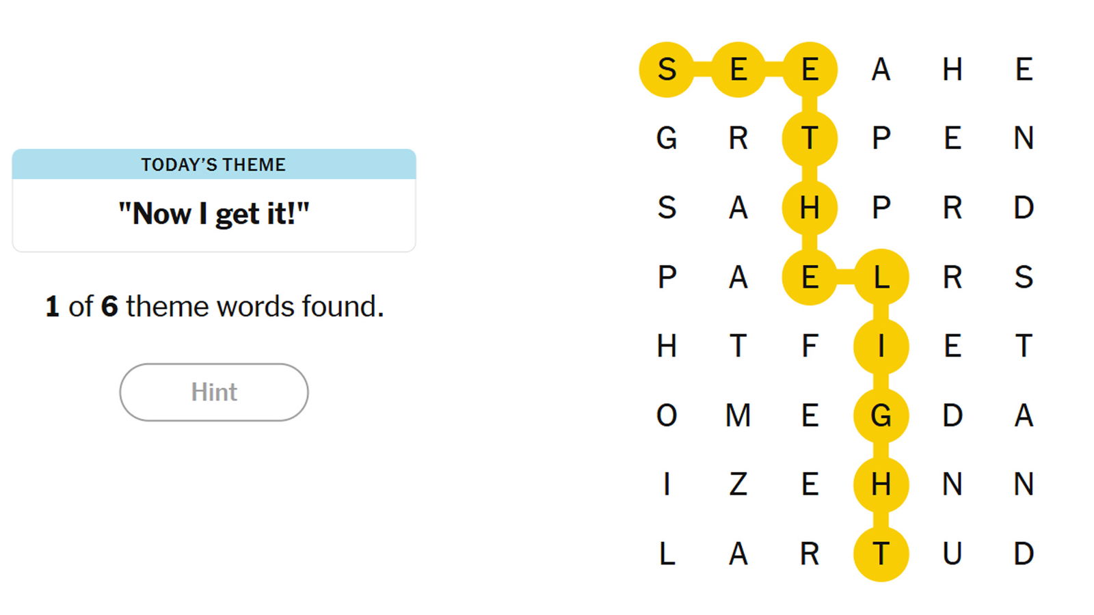Select the highlighted yellow I tile

click(x=881, y=346)
